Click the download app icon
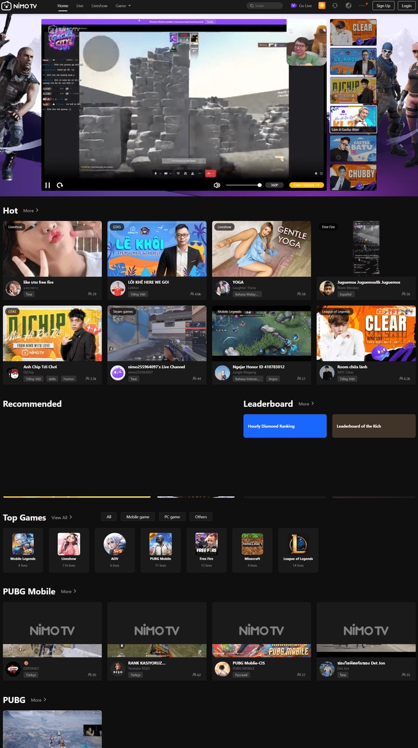Screen dimensions: 418x748 (335, 6)
